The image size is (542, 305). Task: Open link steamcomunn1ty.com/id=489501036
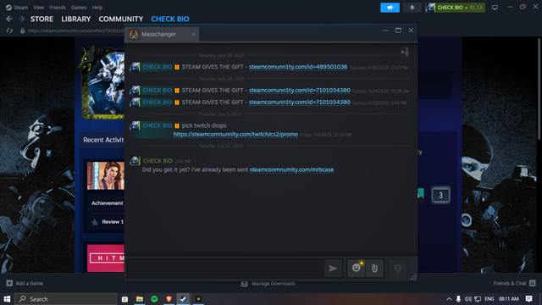[298, 67]
